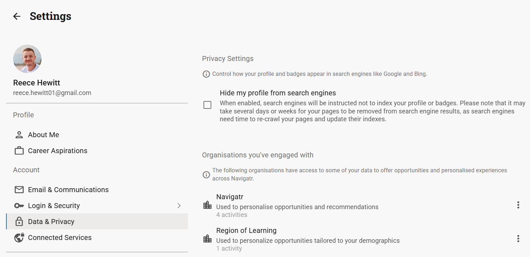Go to Connected Services section
The image size is (530, 257).
(60, 238)
